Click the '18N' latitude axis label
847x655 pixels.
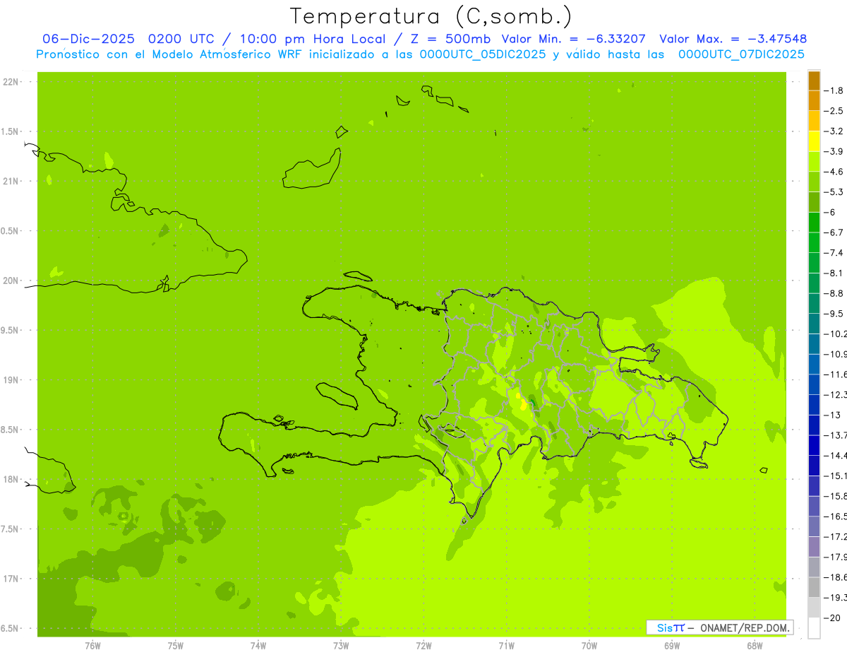click(x=12, y=480)
